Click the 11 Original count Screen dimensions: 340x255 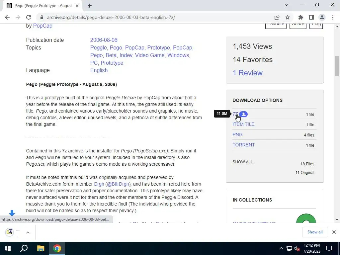pyautogui.click(x=305, y=173)
